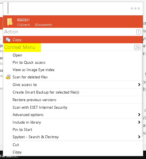Click Include in library menu label
146x159 pixels.
click(27, 122)
